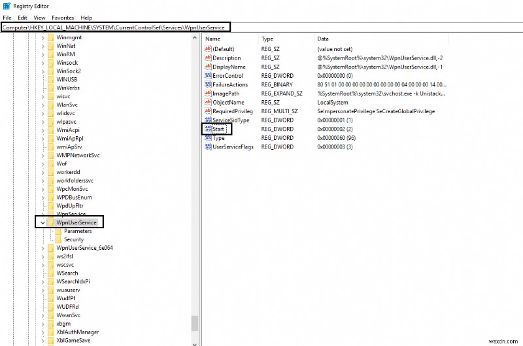Screen dimensions: 523x346
Task: Click the tree scroll down arrow
Action: click(195, 343)
